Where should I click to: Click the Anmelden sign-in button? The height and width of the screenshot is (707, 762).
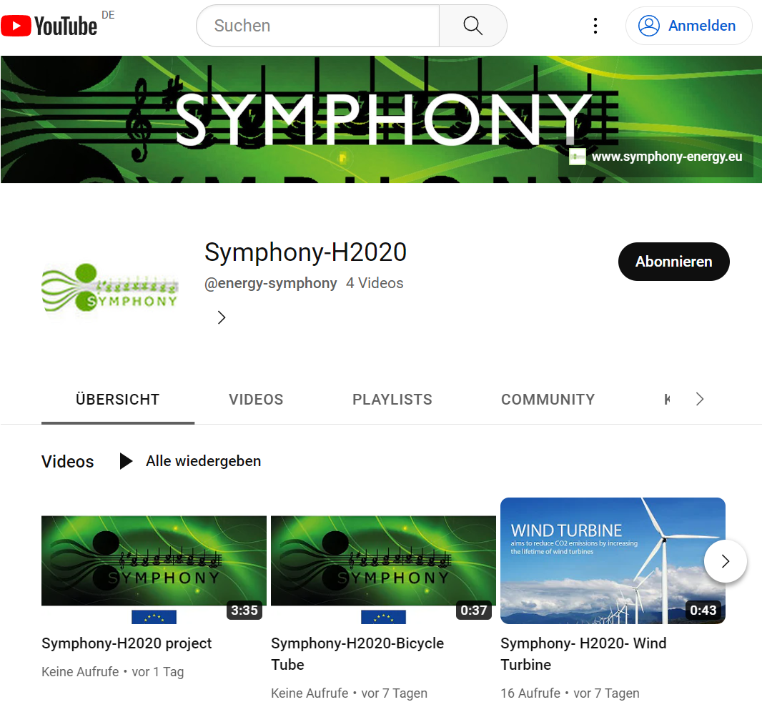click(x=688, y=26)
